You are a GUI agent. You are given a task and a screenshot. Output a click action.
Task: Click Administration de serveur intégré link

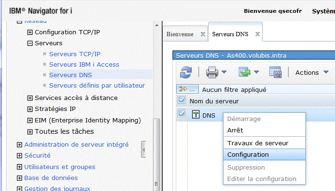pyautogui.click(x=76, y=145)
